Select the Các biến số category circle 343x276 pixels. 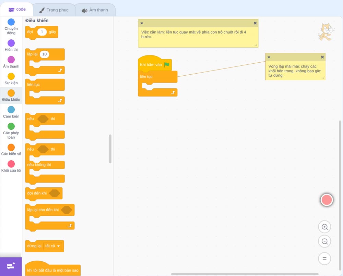(x=11, y=147)
